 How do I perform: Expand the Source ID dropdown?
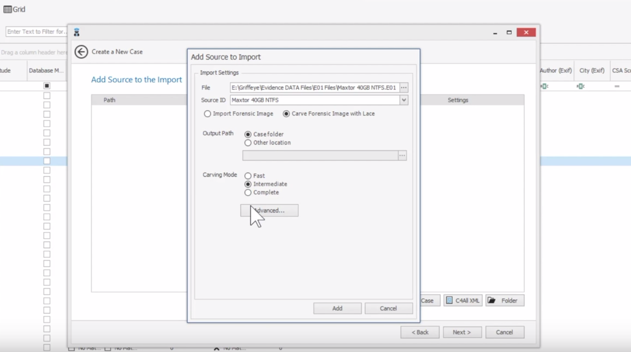[x=404, y=100]
